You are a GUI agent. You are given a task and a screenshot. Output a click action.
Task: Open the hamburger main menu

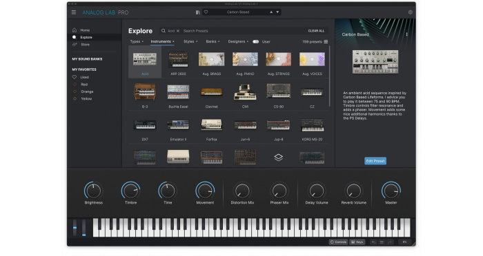tap(74, 12)
